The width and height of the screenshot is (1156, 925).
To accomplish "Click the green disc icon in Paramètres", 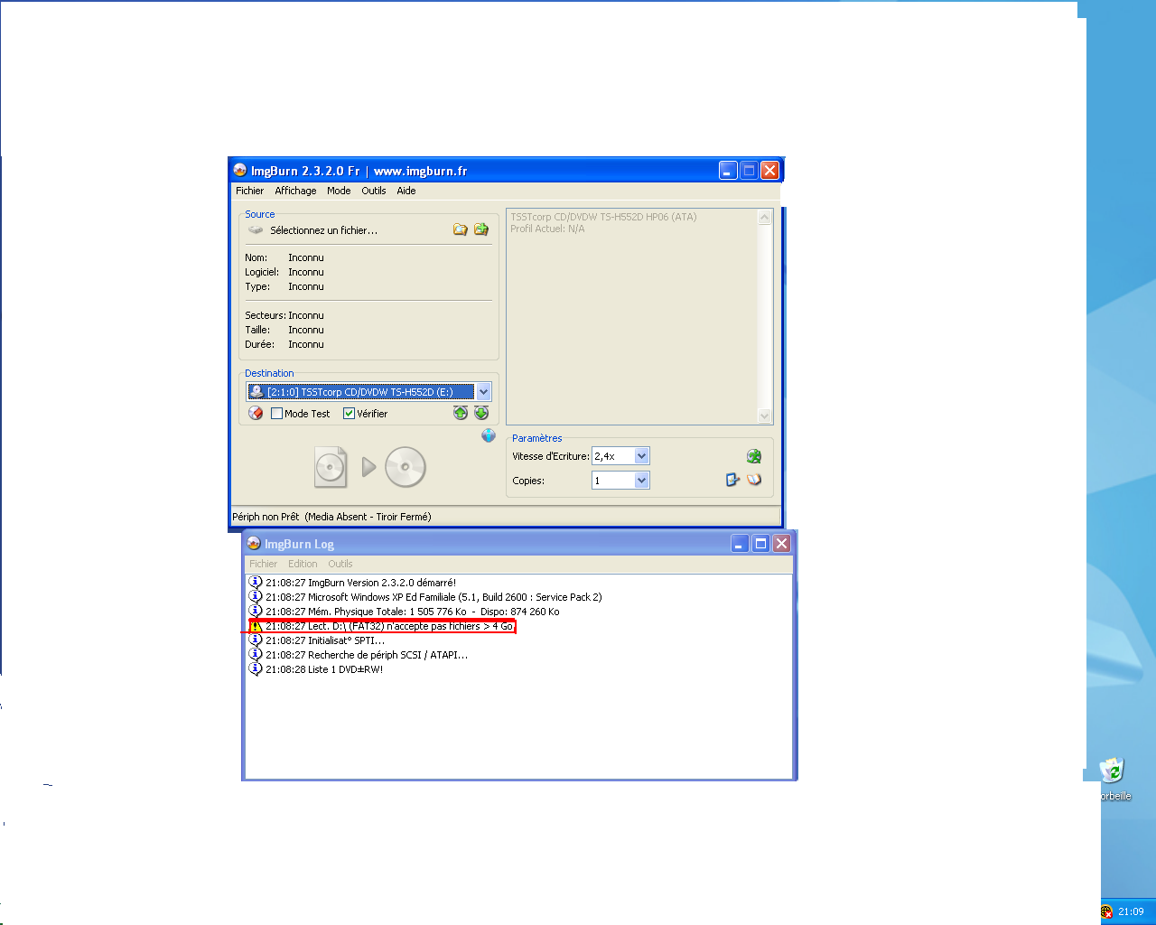I will 754,456.
